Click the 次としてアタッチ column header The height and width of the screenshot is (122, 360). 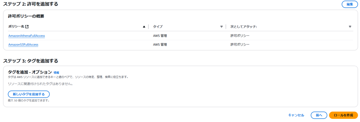[x=244, y=27]
